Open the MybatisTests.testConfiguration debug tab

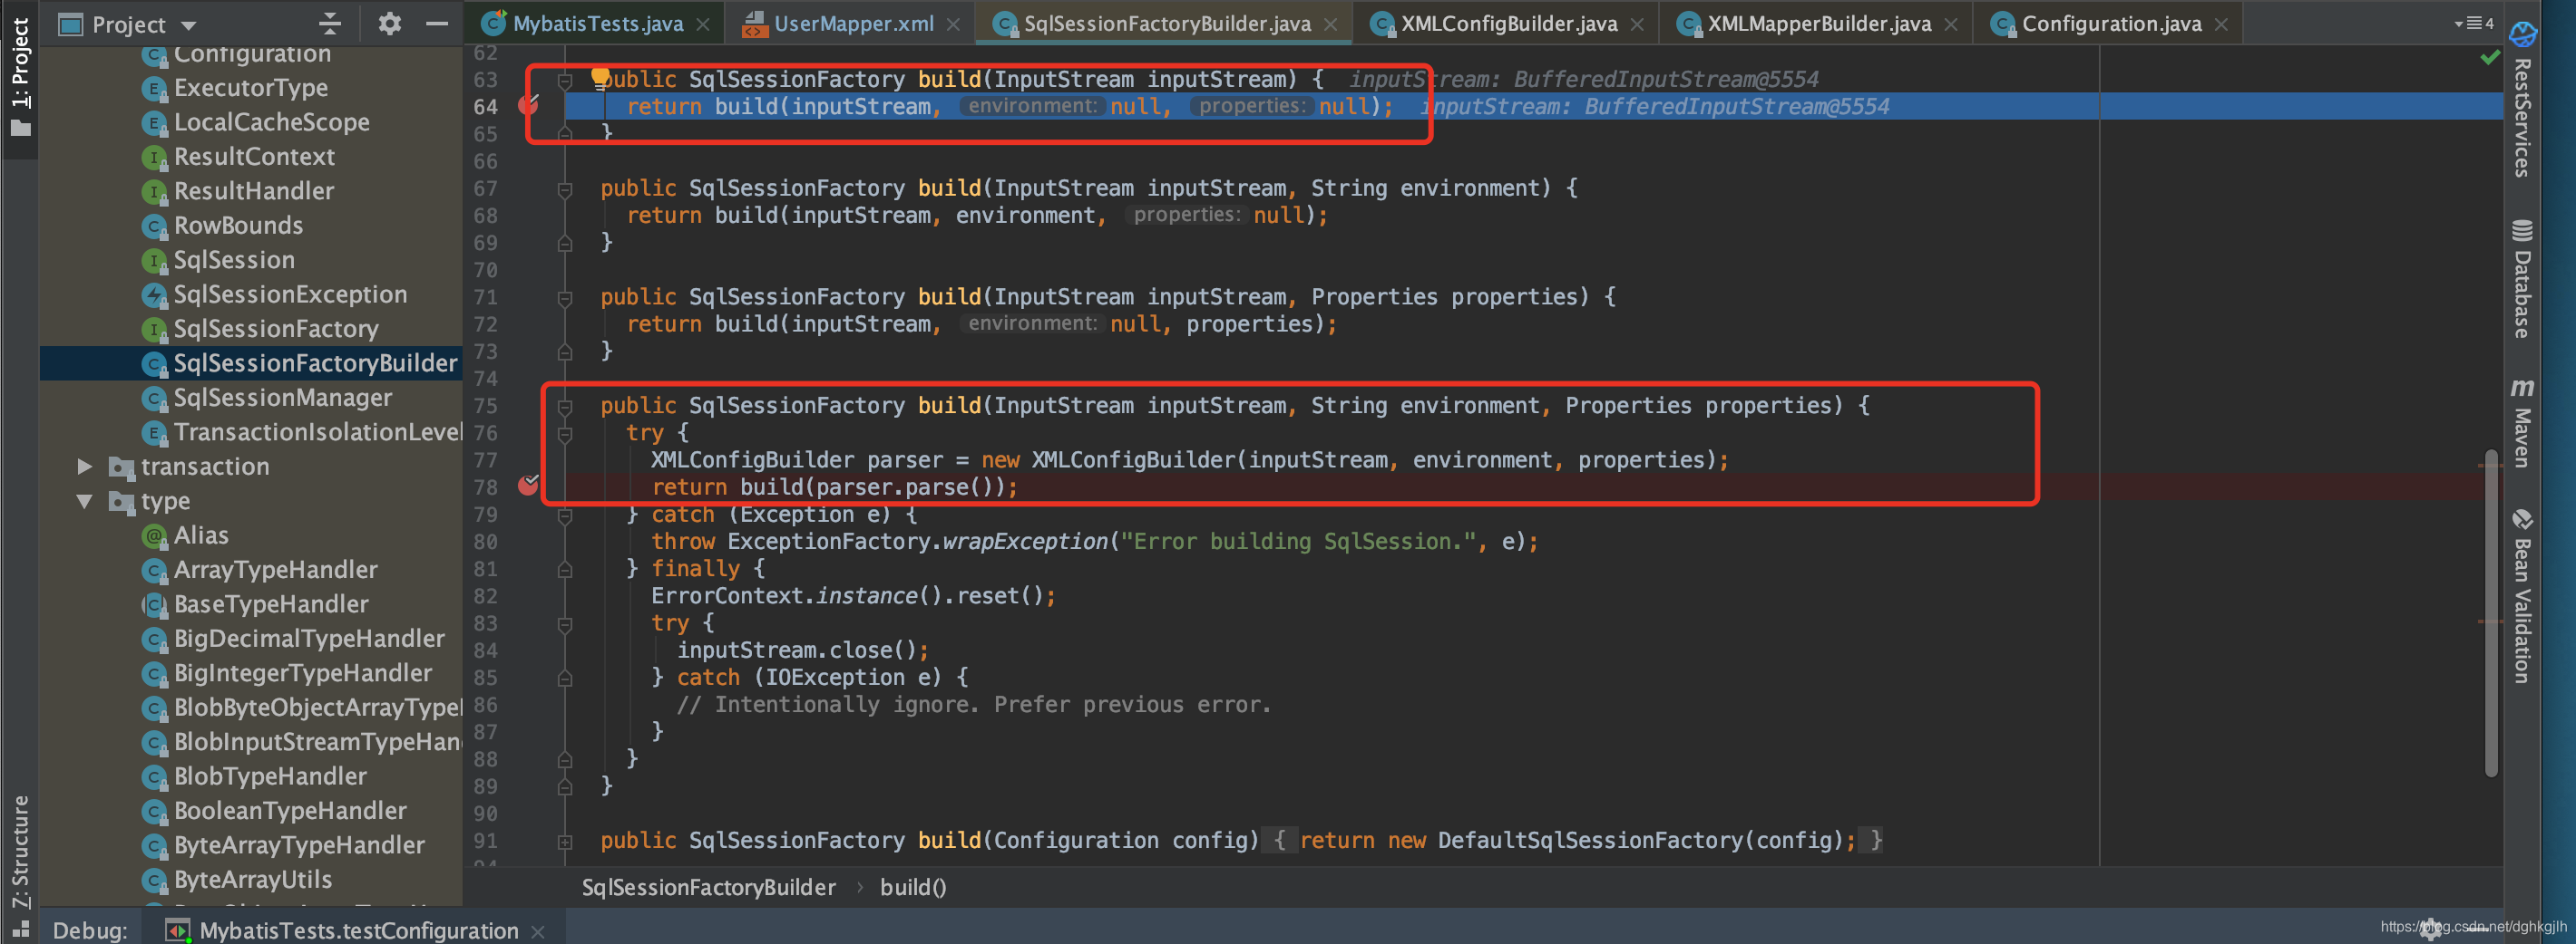[358, 930]
